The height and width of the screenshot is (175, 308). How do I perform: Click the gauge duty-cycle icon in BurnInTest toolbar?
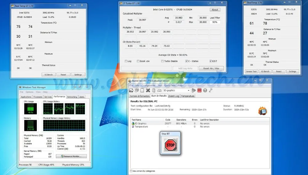(x=159, y=90)
